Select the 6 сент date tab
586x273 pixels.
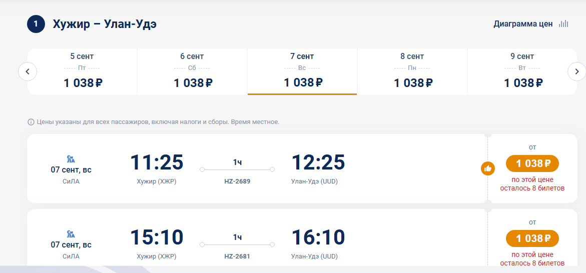(192, 71)
